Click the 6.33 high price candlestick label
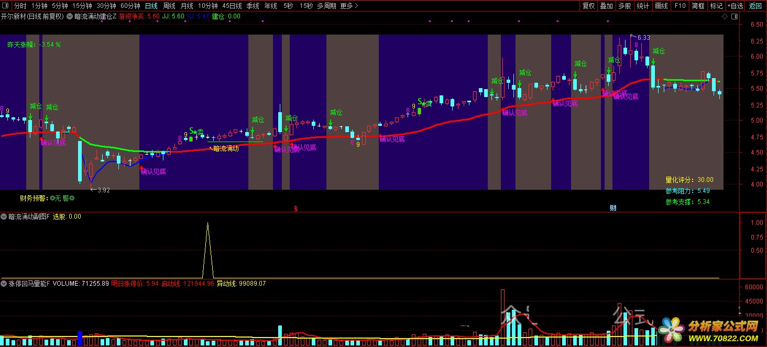The width and height of the screenshot is (767, 347). (642, 37)
